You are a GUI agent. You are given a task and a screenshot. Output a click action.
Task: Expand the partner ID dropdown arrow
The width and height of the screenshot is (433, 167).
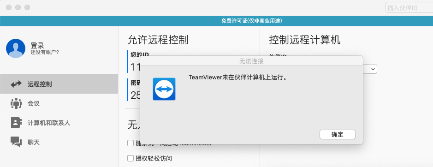373,69
